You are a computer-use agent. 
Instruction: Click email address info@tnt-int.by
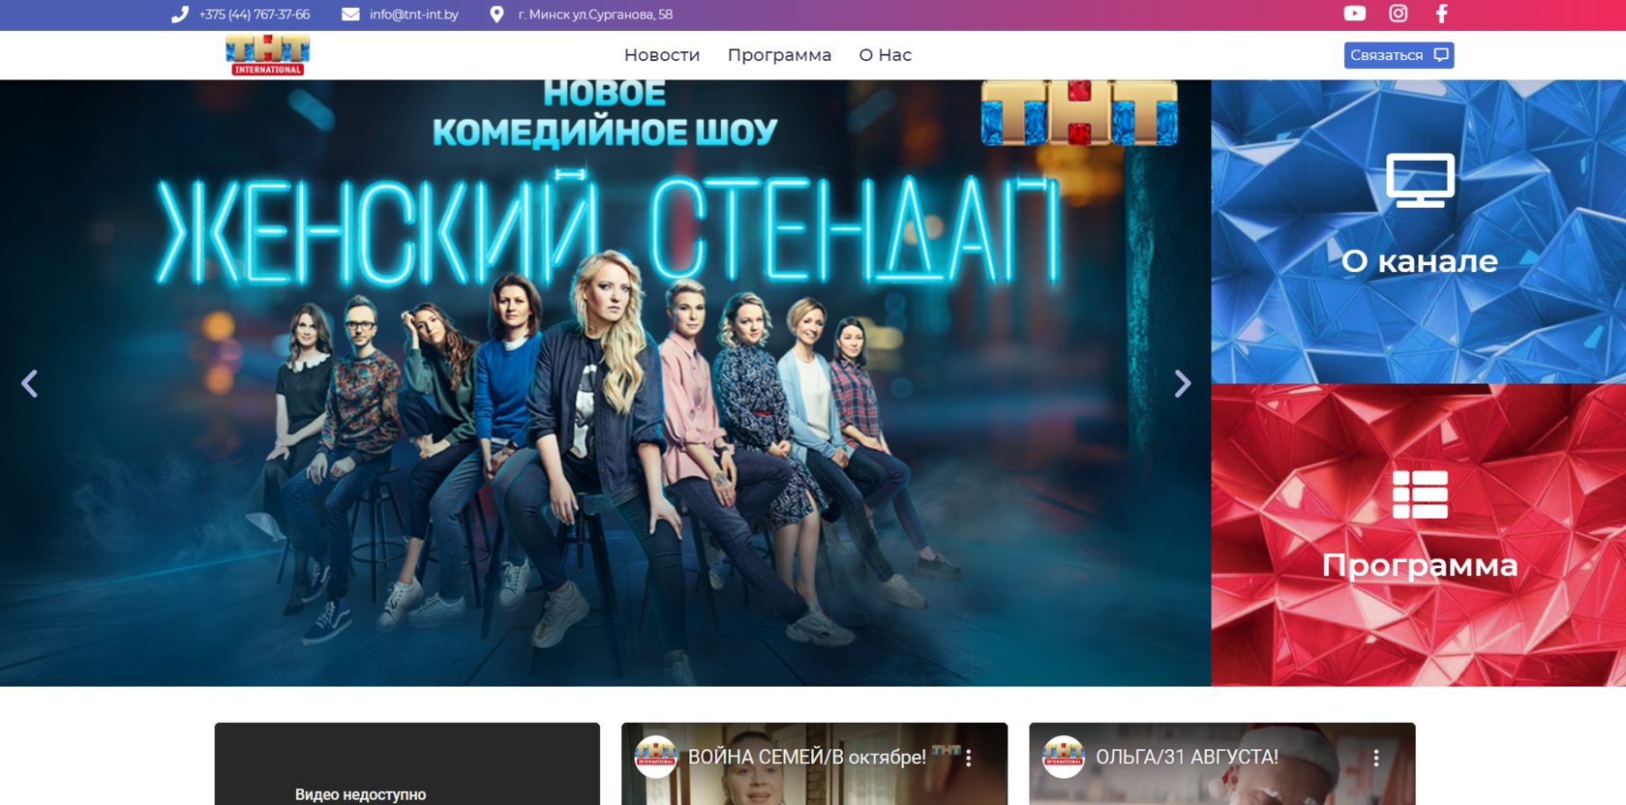414,15
